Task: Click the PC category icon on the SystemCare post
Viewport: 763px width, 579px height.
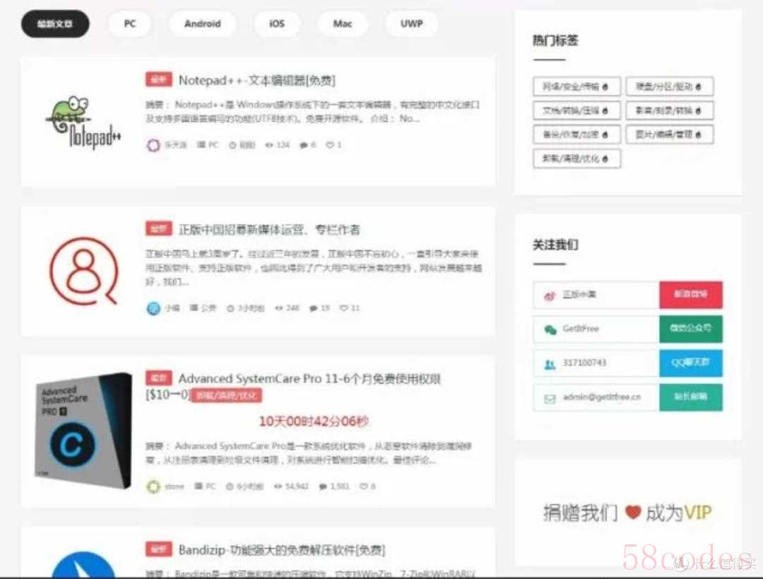Action: tap(199, 486)
